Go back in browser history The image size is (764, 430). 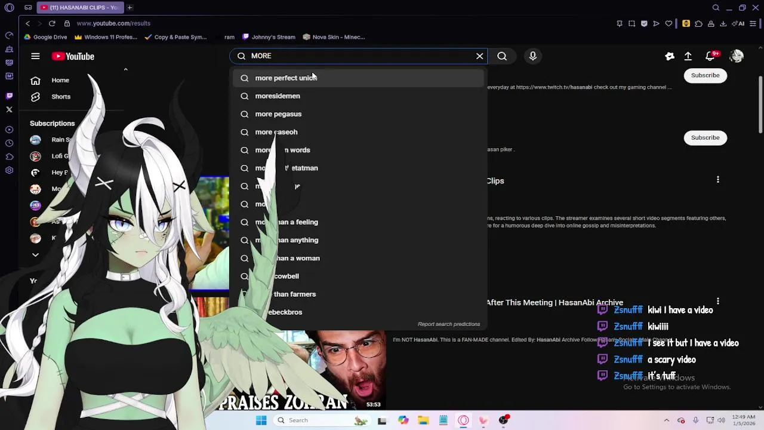[27, 23]
